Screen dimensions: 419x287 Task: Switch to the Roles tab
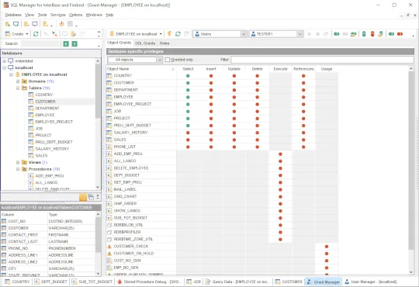[164, 43]
